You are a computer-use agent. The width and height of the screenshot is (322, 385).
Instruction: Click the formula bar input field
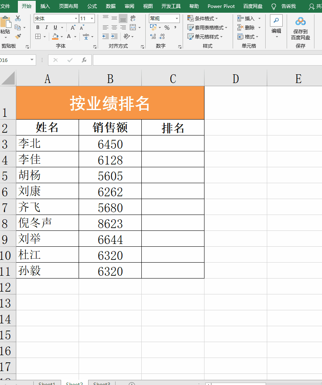[x=207, y=60]
